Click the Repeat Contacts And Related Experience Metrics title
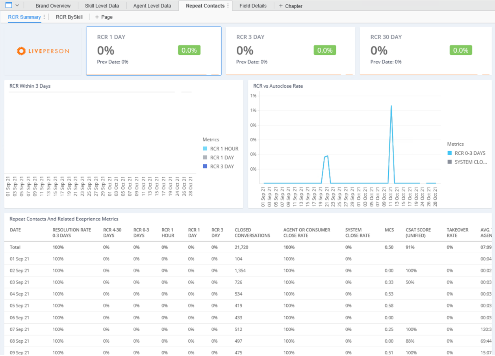 tap(64, 219)
